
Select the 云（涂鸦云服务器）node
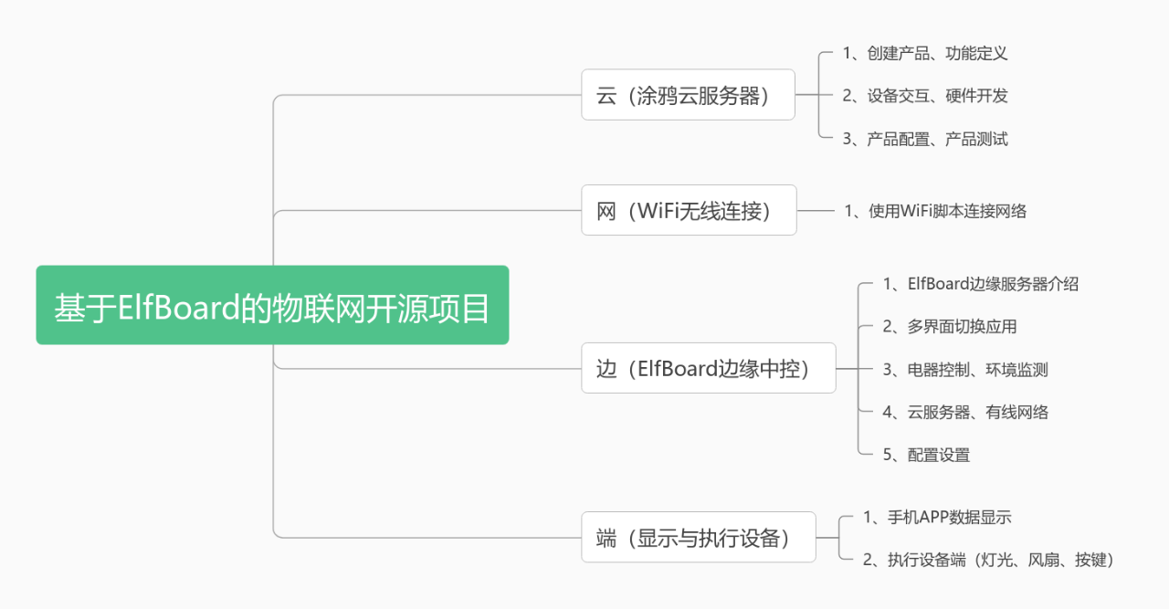(x=688, y=95)
